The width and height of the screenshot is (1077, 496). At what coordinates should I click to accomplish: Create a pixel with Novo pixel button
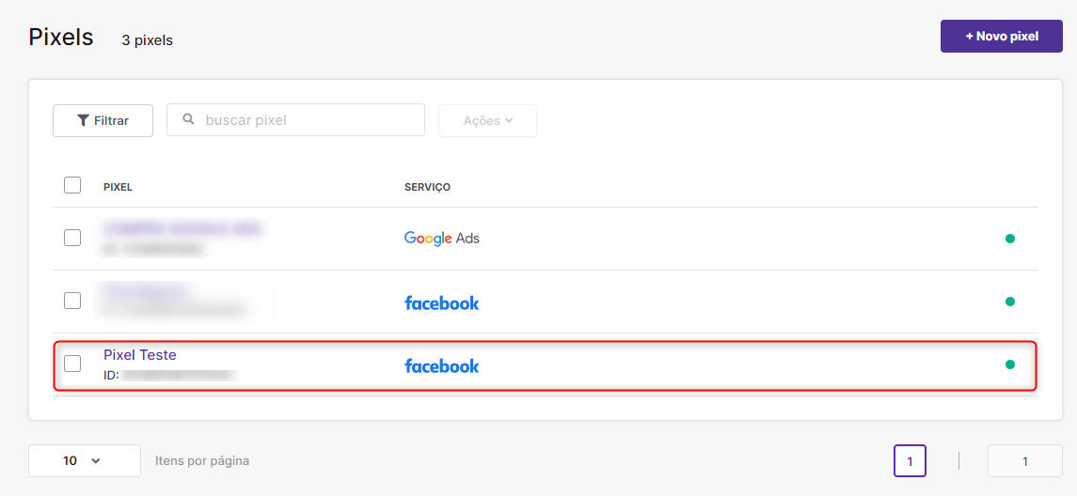pyautogui.click(x=1002, y=37)
